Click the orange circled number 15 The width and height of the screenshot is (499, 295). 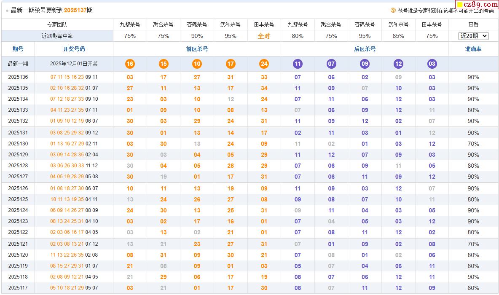164,64
